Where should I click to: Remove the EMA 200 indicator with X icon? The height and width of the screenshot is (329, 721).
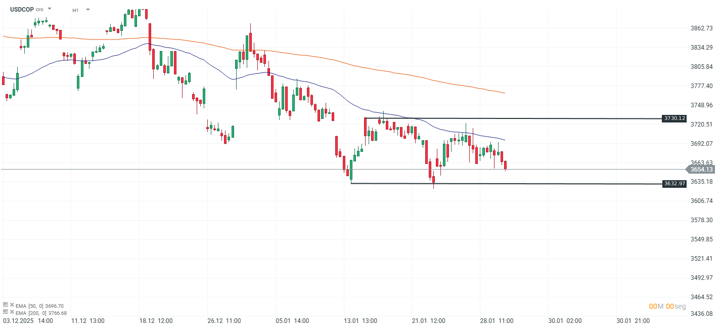point(12,313)
